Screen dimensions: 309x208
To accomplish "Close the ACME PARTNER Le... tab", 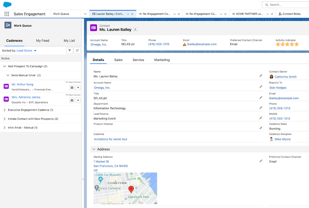I will [272, 14].
